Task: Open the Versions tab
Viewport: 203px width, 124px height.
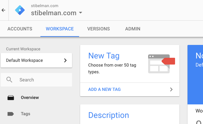Action: pyautogui.click(x=98, y=29)
